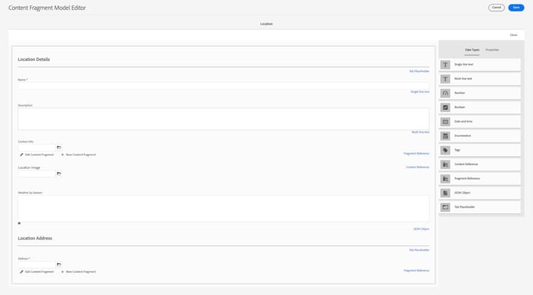The width and height of the screenshot is (533, 295).
Task: Click New Content Fragment under Contact Info
Action: coord(78,155)
